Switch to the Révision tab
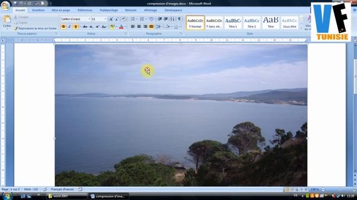The height and width of the screenshot is (200, 357). [x=131, y=10]
